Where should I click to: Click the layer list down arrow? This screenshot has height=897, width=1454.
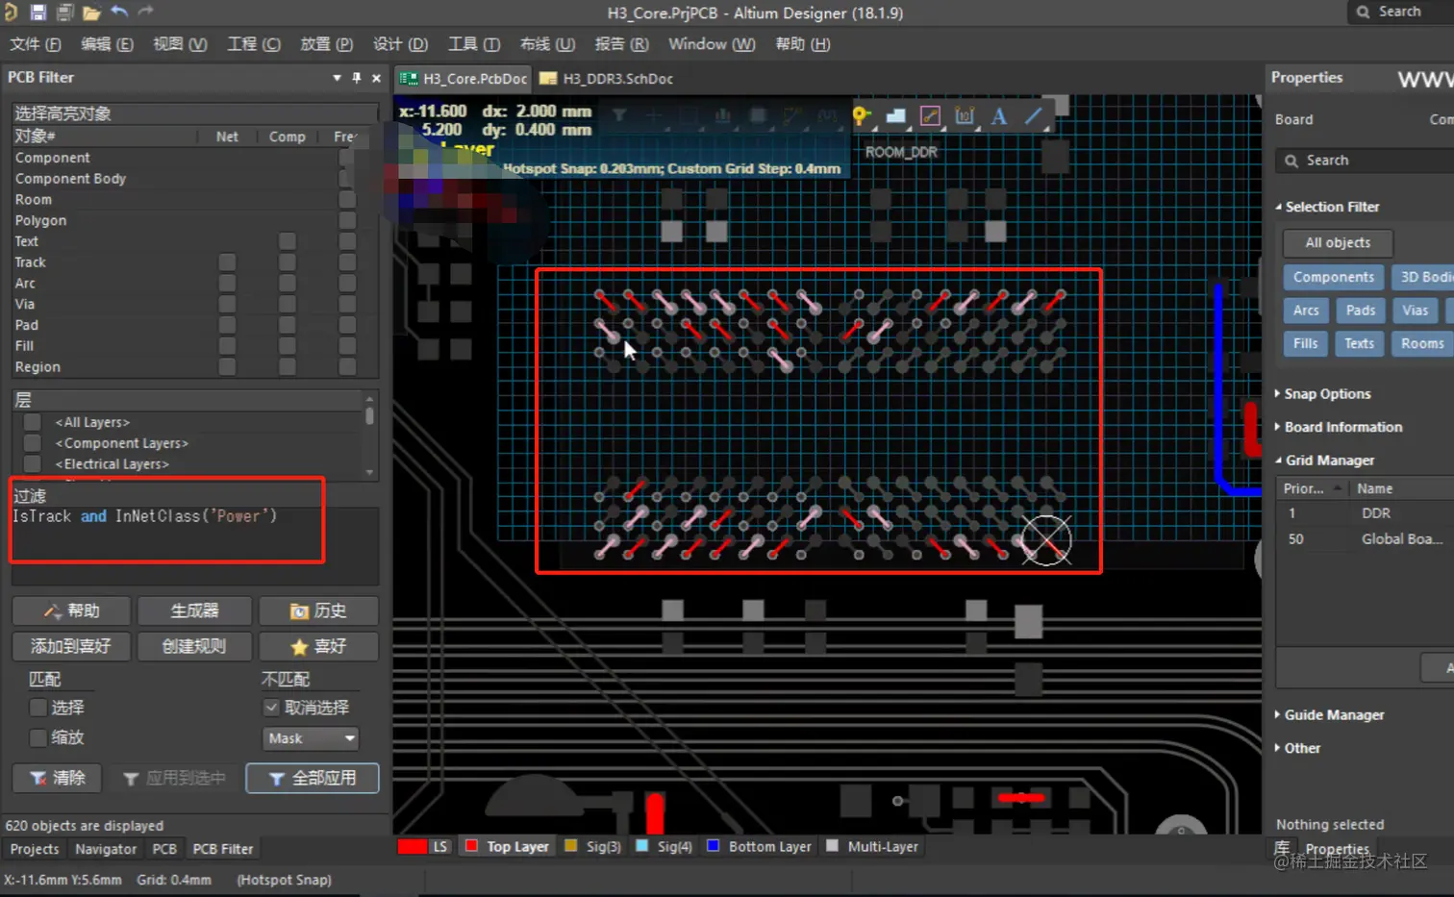369,473
